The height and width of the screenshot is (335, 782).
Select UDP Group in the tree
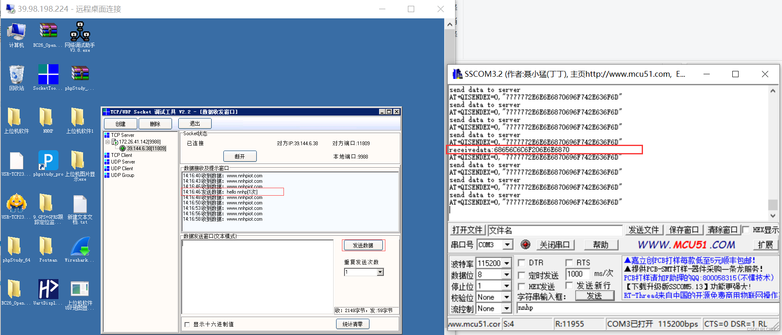[122, 175]
